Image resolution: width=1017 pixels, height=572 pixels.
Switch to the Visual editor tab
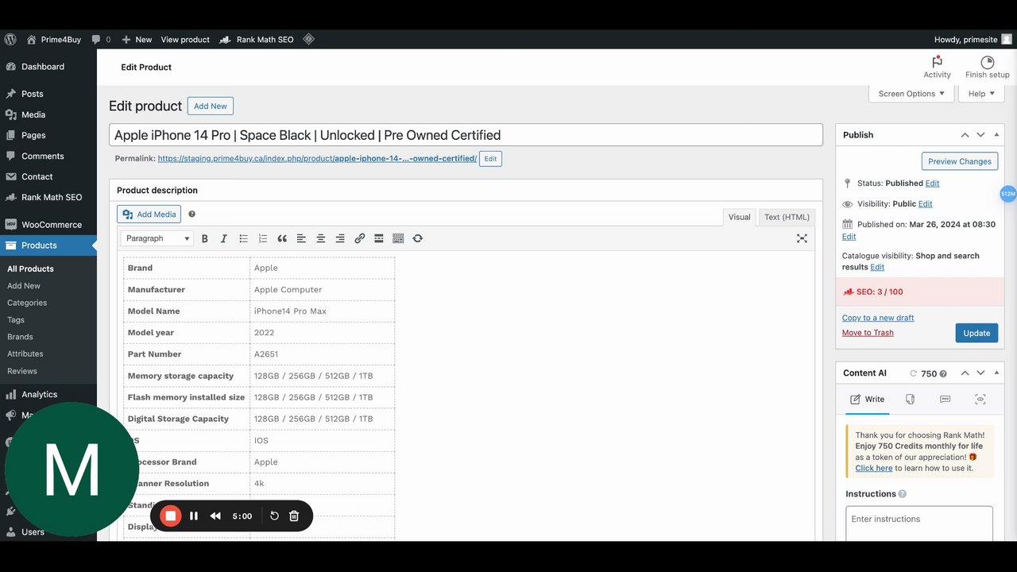tap(739, 217)
